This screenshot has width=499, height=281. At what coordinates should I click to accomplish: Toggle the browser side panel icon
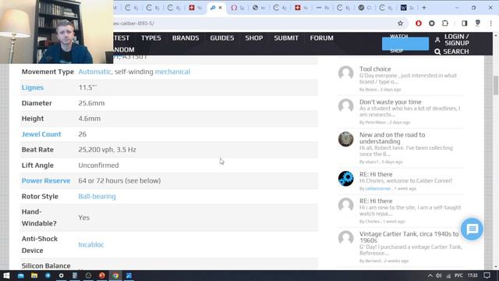[x=465, y=23]
